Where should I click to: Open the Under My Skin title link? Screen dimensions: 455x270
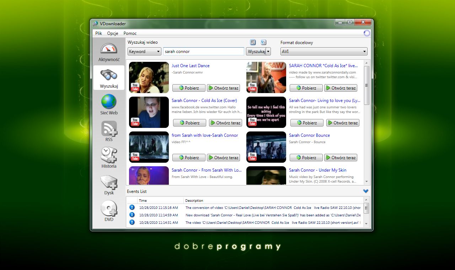point(317,170)
